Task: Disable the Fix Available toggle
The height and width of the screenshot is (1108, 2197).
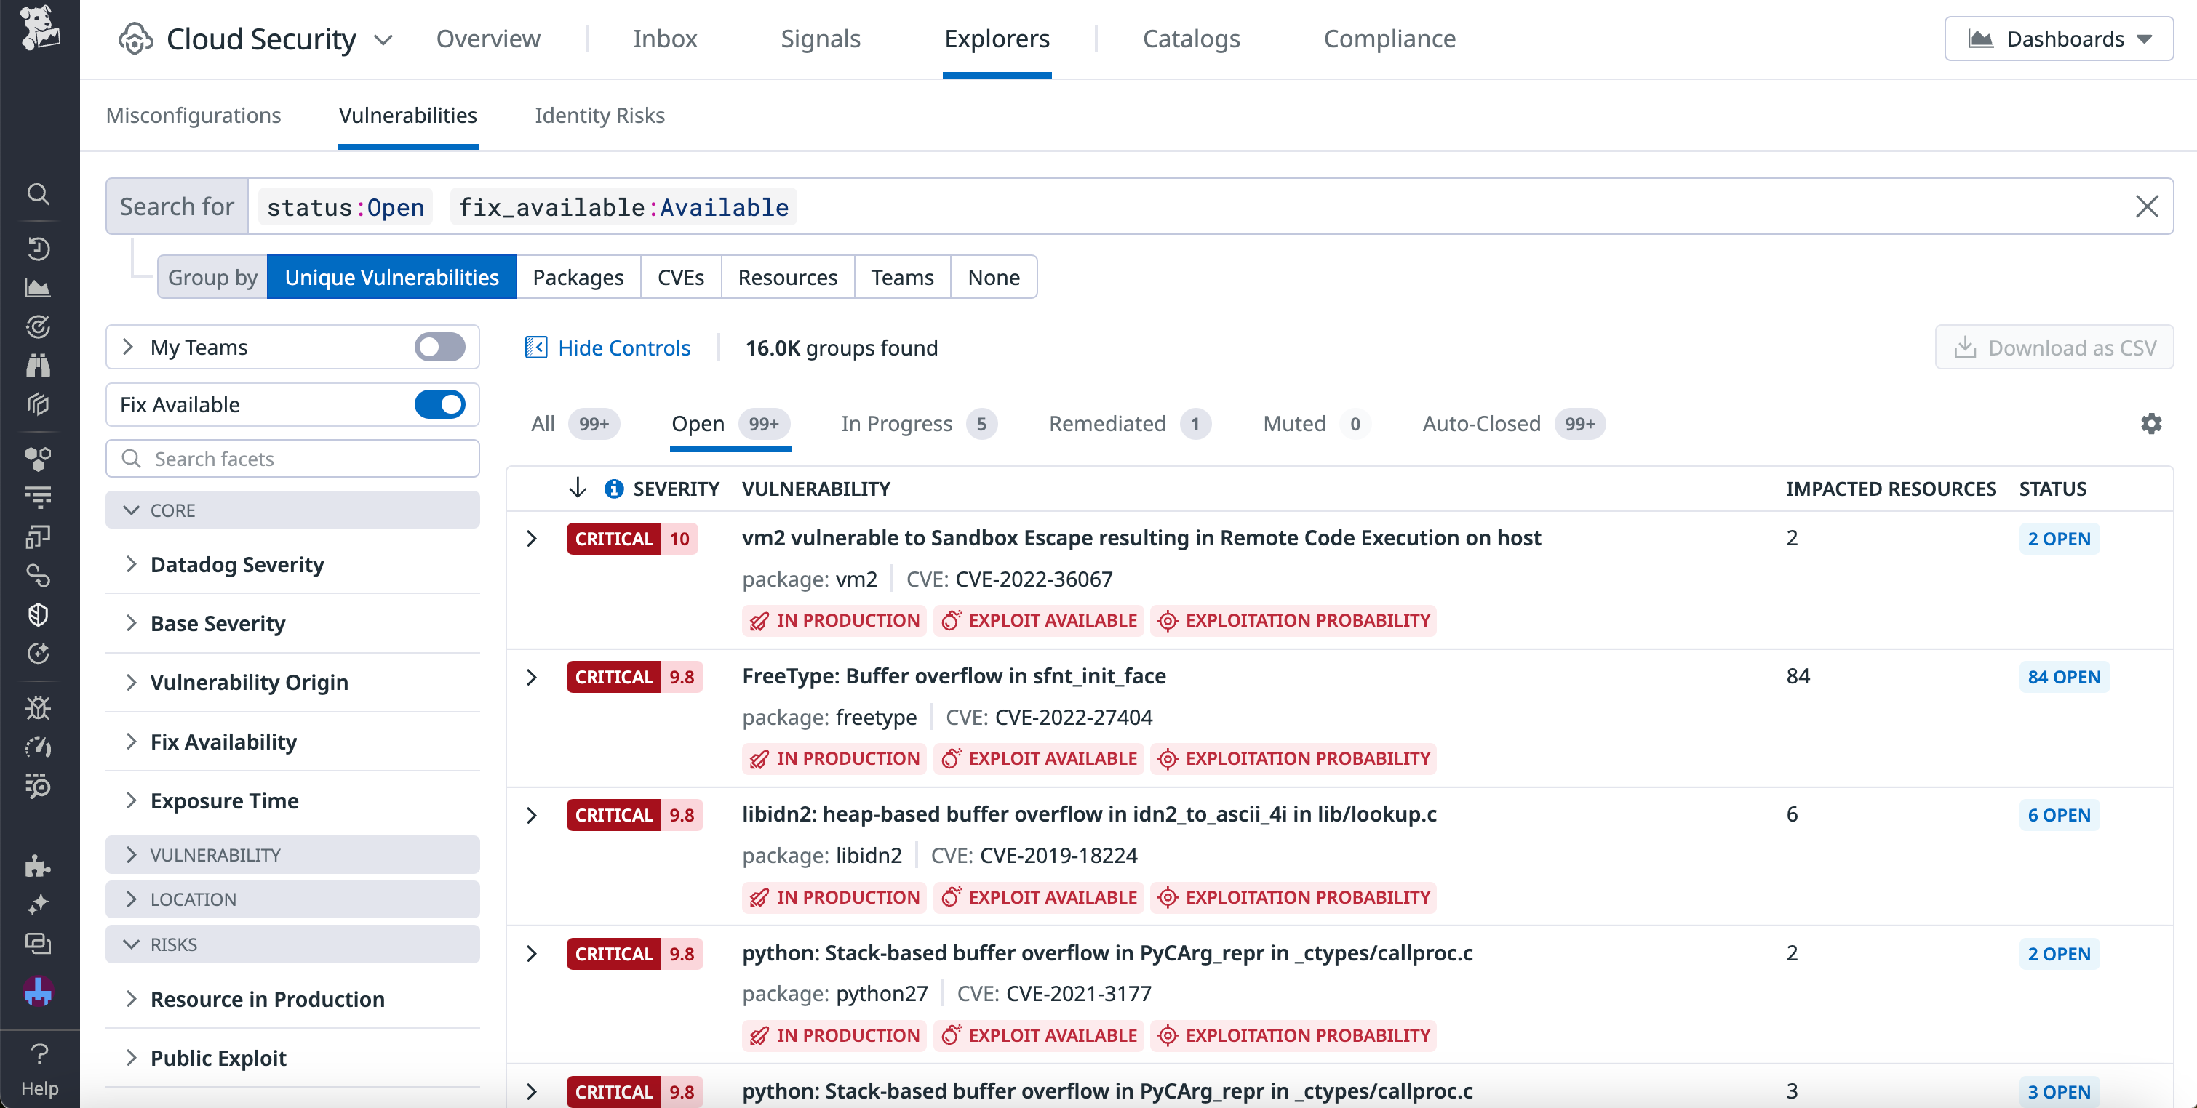Action: tap(439, 404)
